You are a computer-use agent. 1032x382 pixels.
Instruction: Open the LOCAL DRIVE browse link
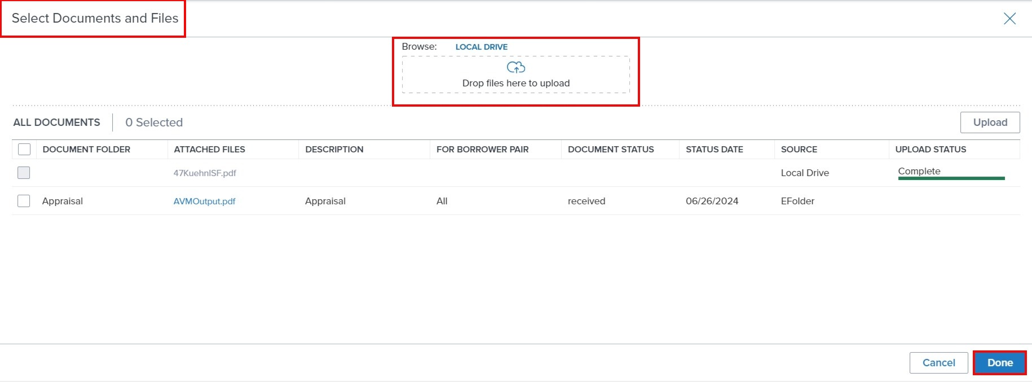[482, 47]
